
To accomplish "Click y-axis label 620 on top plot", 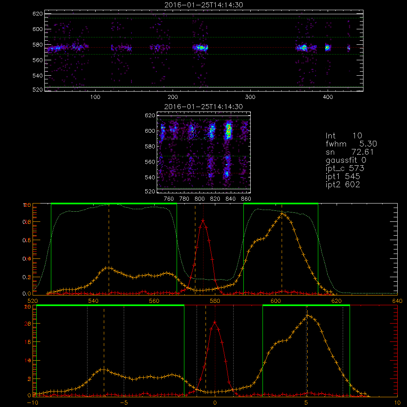I will pyautogui.click(x=37, y=13).
